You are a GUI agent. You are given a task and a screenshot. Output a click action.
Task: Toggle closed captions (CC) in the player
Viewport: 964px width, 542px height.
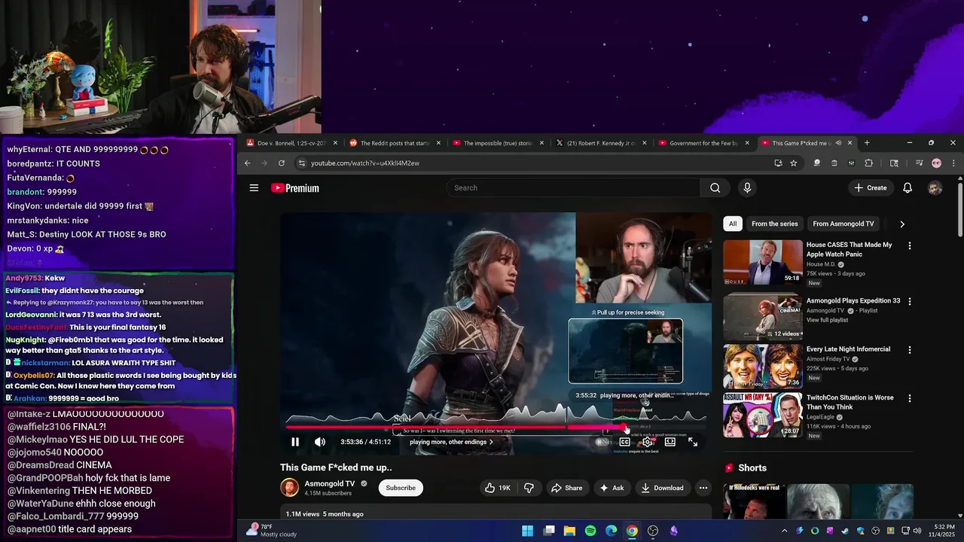[624, 442]
